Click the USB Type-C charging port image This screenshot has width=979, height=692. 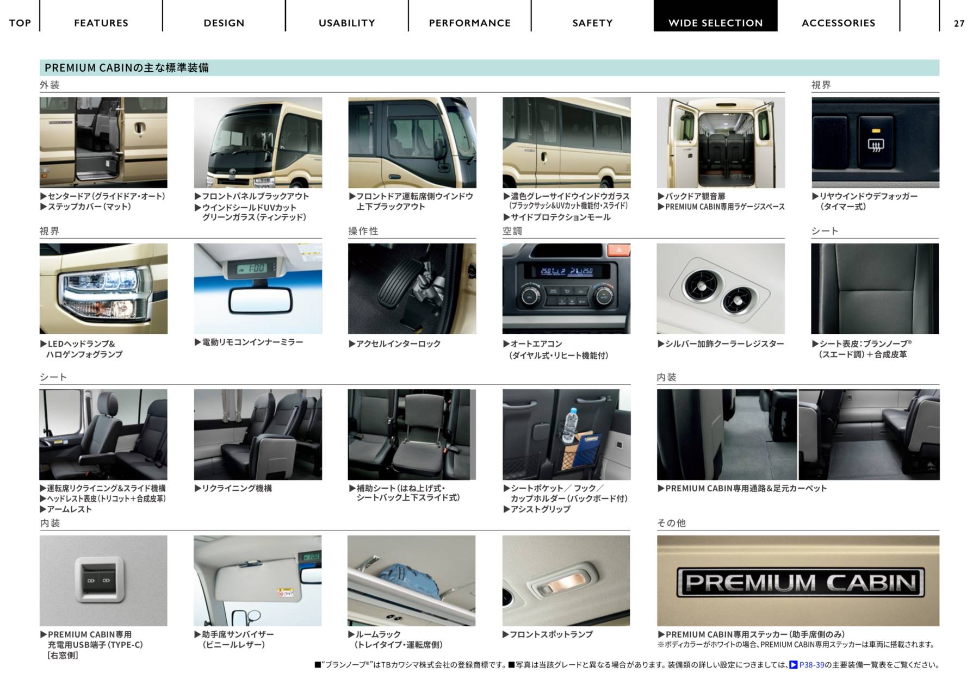tap(103, 581)
